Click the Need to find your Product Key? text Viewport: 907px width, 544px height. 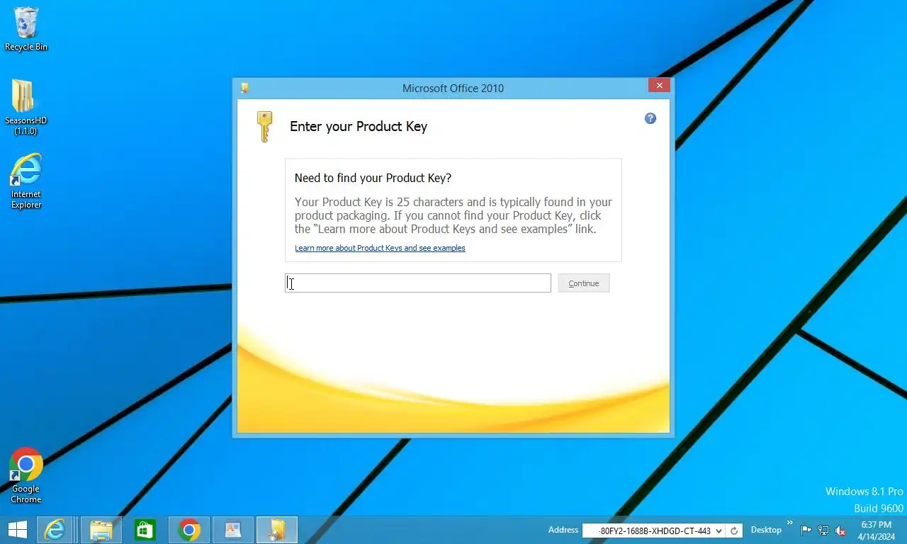pyautogui.click(x=373, y=178)
